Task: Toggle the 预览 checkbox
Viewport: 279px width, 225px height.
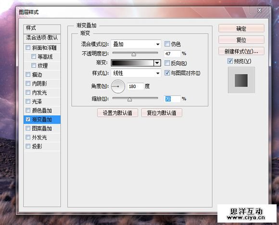Action: click(x=230, y=61)
